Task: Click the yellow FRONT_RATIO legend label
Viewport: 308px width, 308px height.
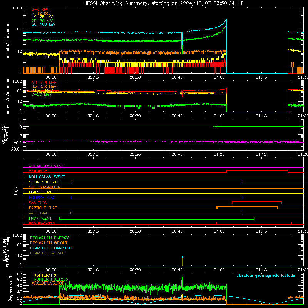Action: point(44,275)
